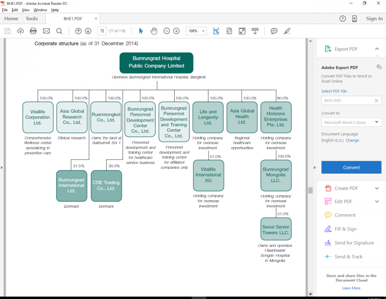Open the Find text magnifier

pos(59,31)
